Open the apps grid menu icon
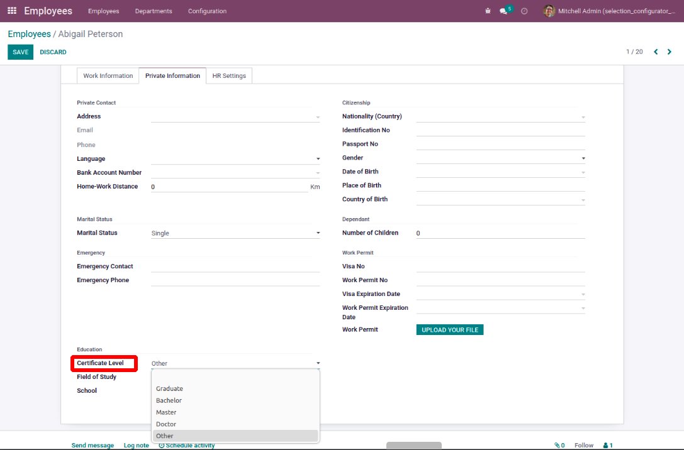 12,11
